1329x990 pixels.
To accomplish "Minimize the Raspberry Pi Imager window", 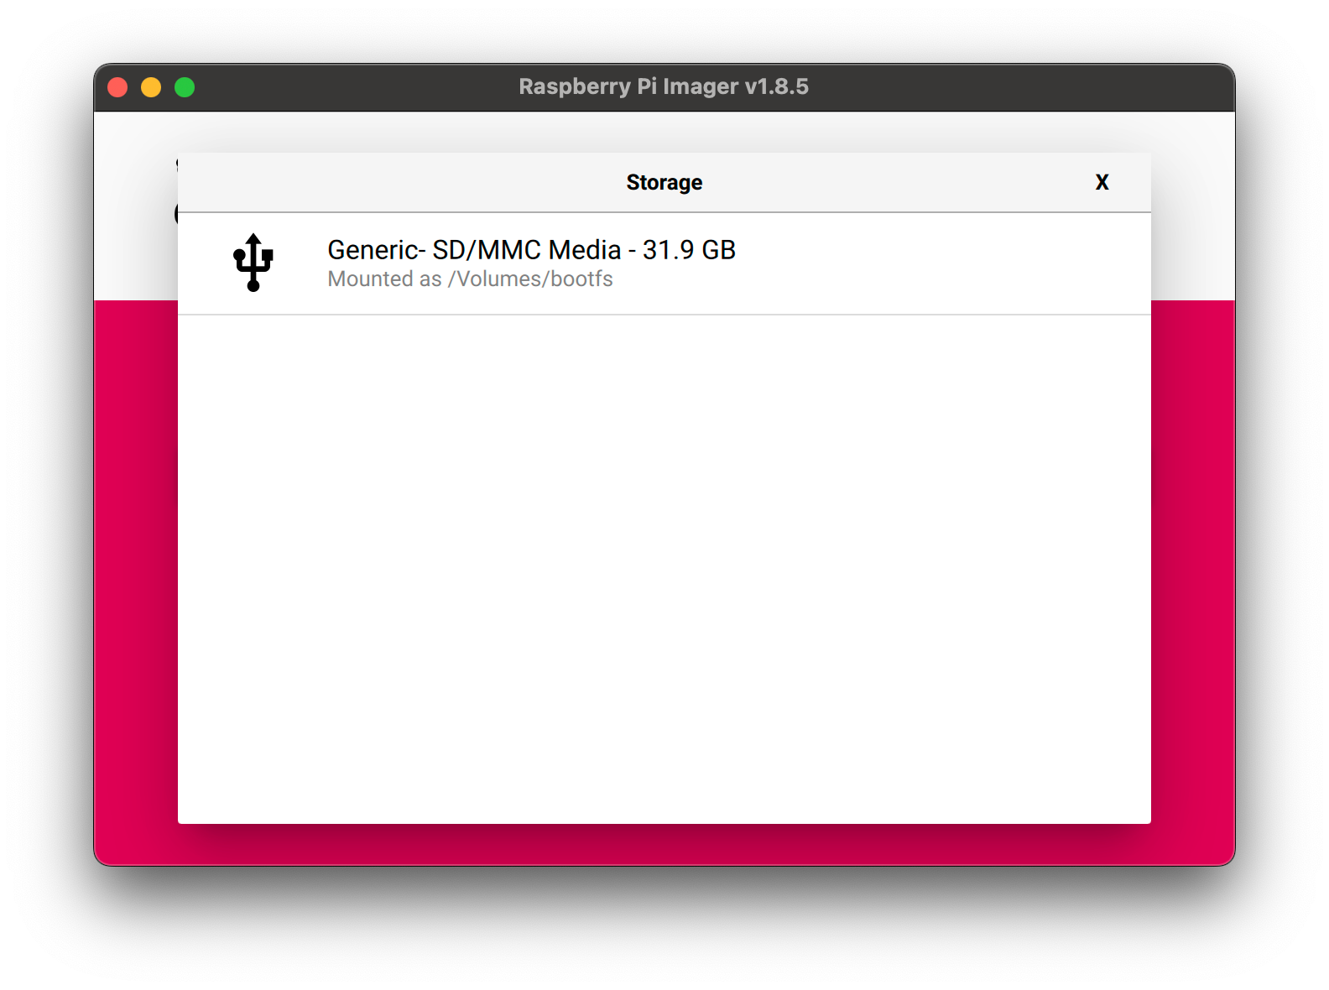I will pyautogui.click(x=151, y=87).
